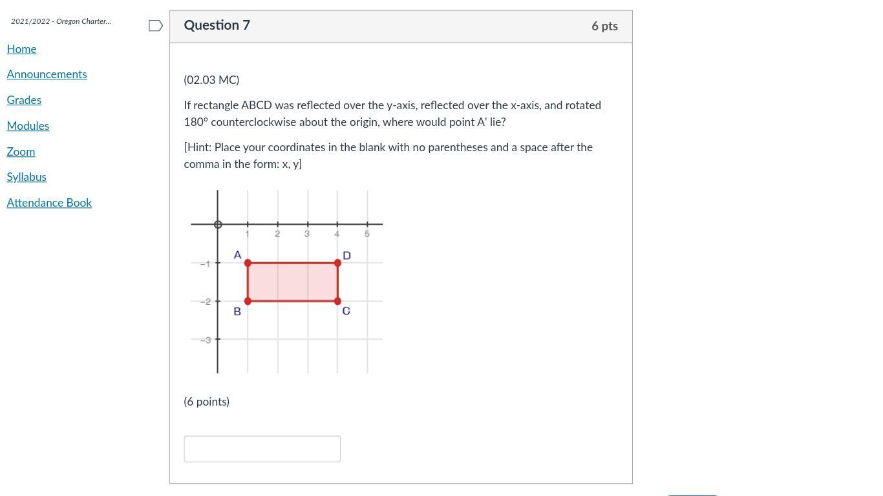
Task: Navigate to Modules
Action: [x=28, y=126]
